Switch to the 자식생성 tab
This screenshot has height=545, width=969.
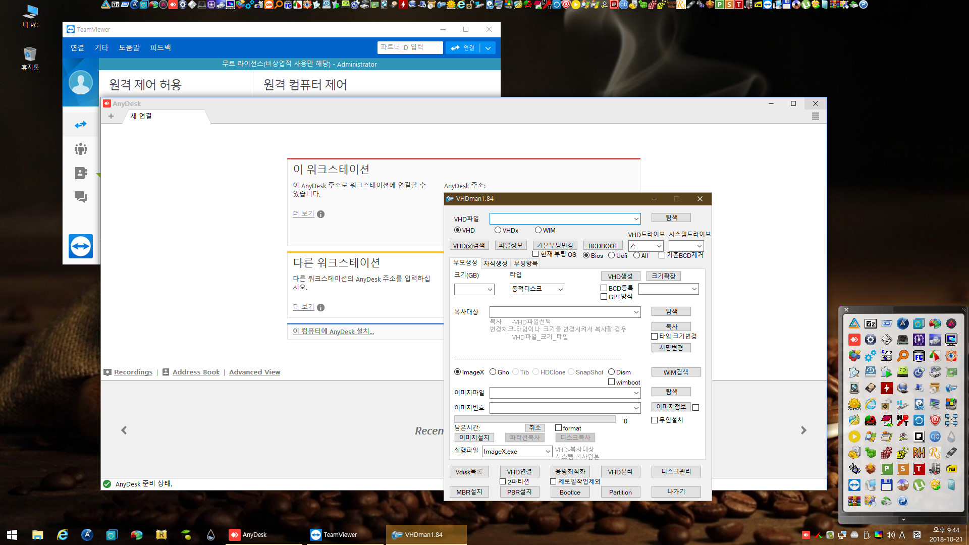pyautogui.click(x=495, y=263)
